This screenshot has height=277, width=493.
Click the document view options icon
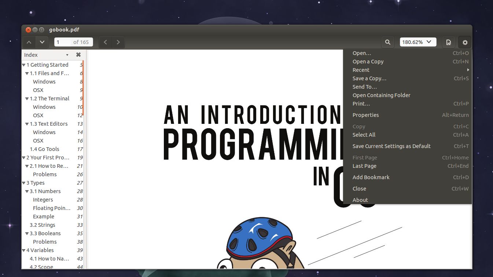pos(448,42)
